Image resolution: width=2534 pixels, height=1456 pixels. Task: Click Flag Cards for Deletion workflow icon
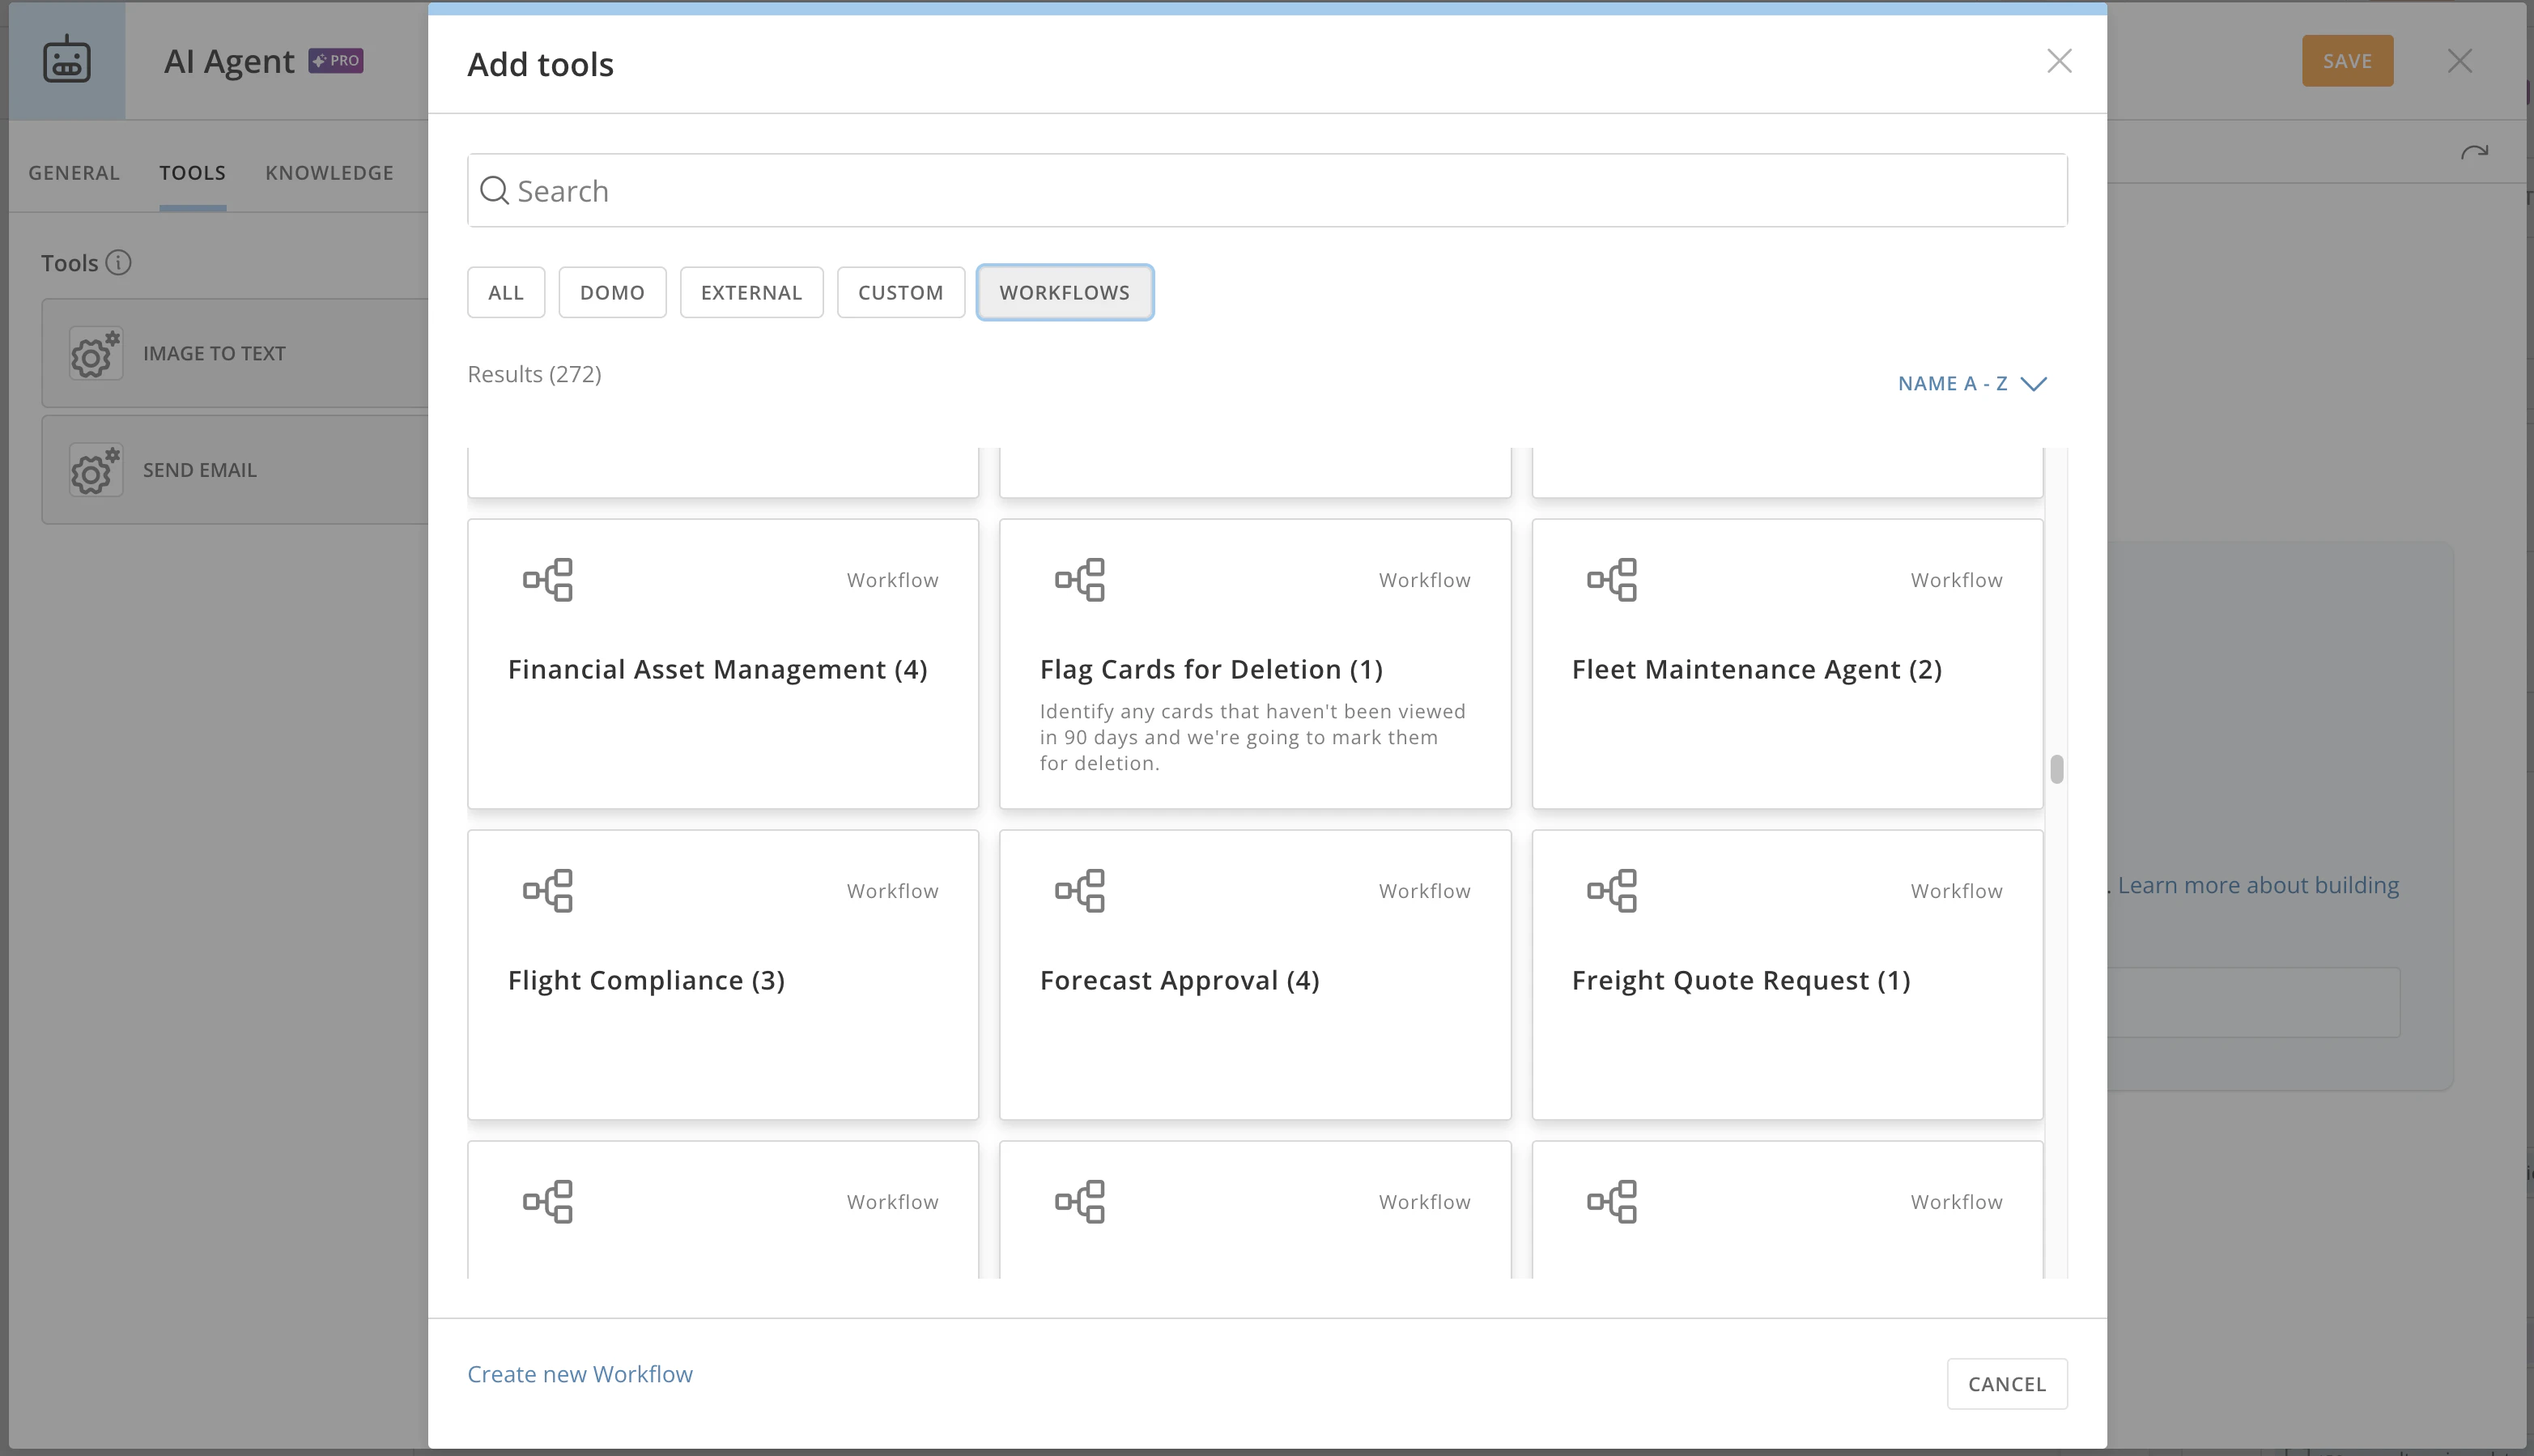click(1079, 580)
